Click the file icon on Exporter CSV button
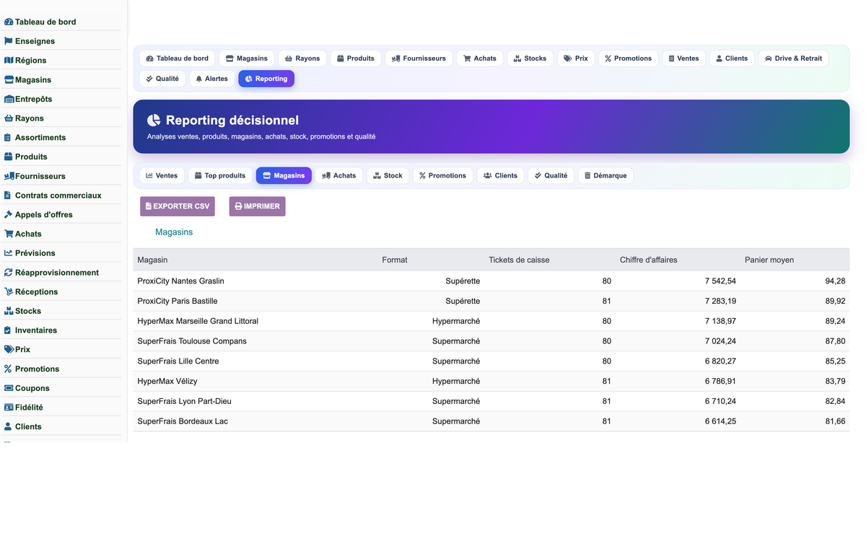The height and width of the screenshot is (536, 866). click(x=149, y=206)
